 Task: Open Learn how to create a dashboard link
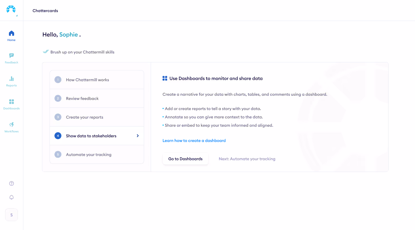194,141
